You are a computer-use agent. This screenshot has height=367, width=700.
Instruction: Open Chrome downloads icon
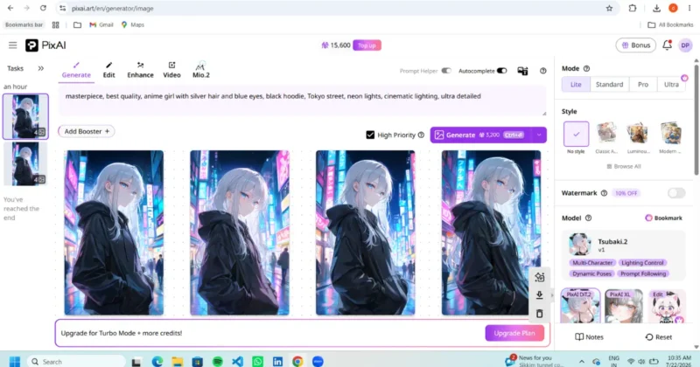[656, 8]
